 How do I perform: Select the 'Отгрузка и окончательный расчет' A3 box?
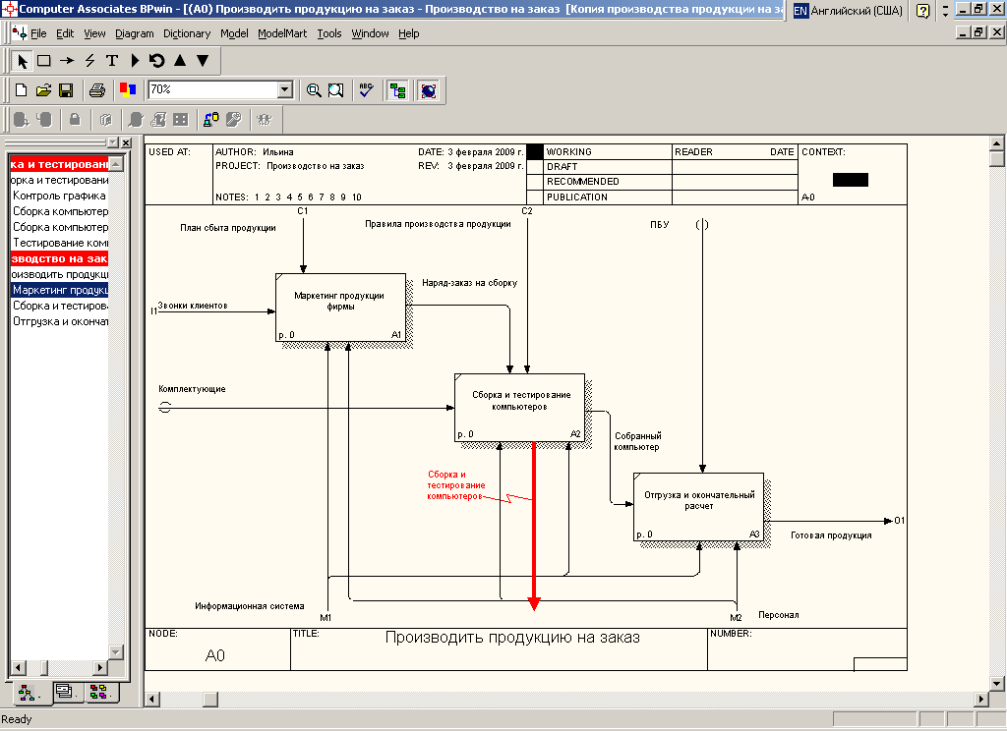699,507
